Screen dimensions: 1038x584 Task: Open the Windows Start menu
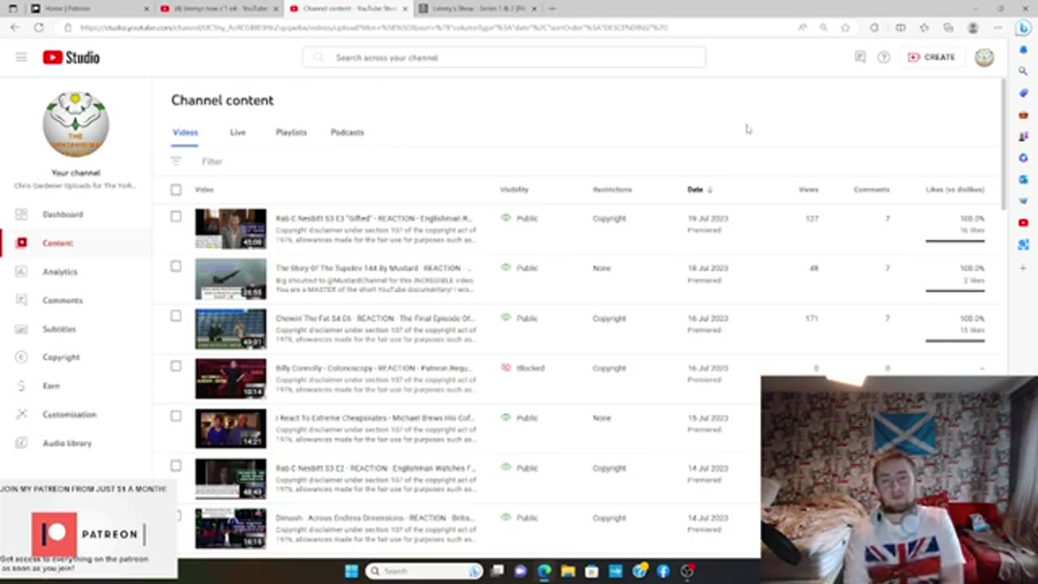[351, 571]
